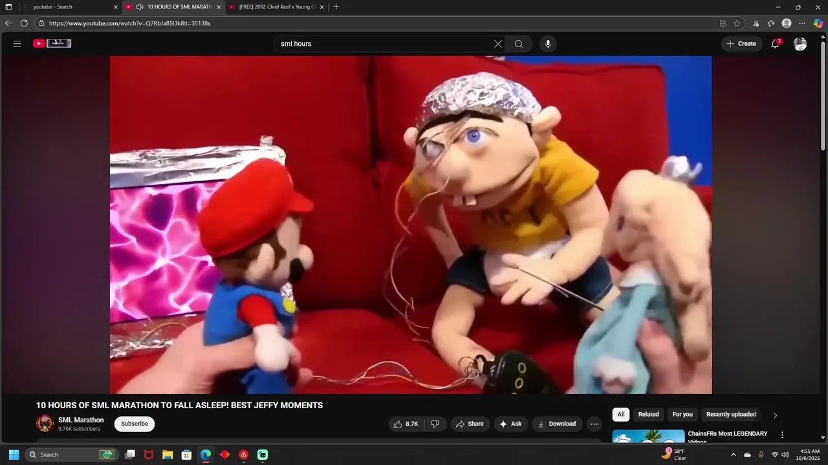Select the For you filter chip
Screen dimensions: 828x465
tap(682, 415)
